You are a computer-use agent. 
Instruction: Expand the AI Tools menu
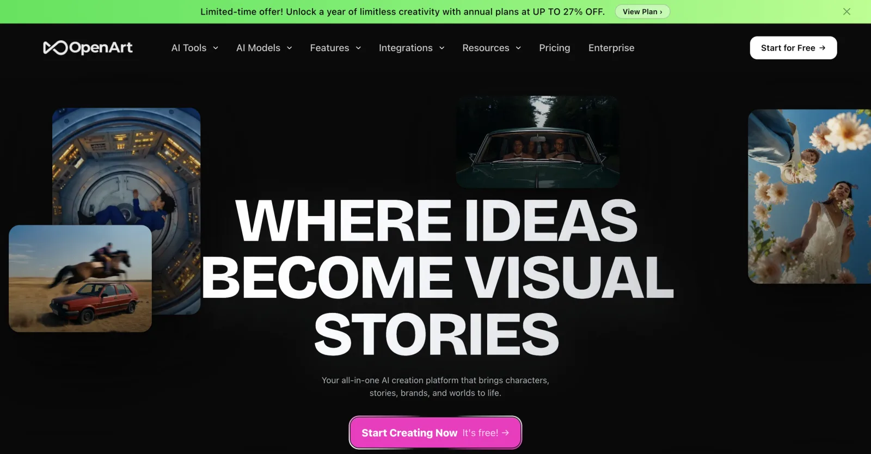pos(195,48)
